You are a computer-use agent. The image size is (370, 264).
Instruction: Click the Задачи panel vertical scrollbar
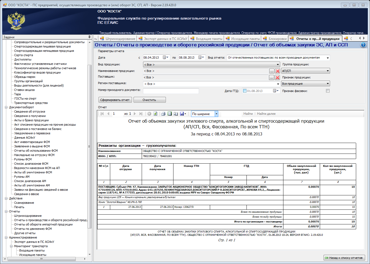click(90, 147)
